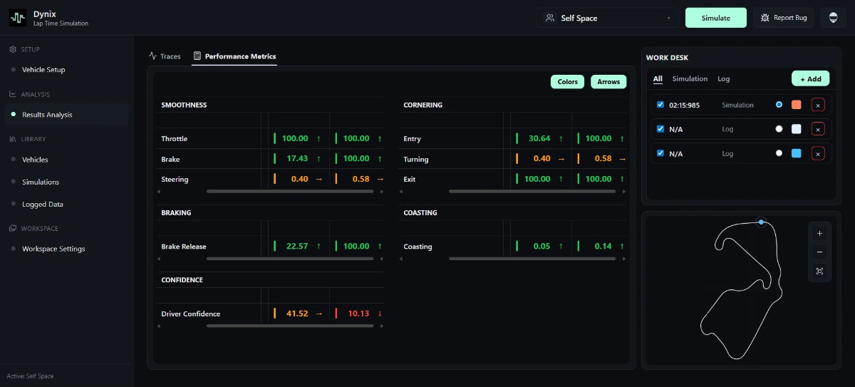Viewport: 855px width, 387px height.
Task: Open the user profile helmet avatar
Action: pos(833,18)
